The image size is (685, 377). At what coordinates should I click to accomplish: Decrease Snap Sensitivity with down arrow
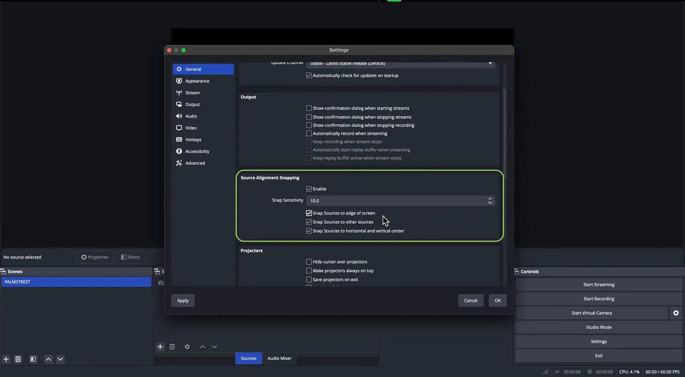490,203
